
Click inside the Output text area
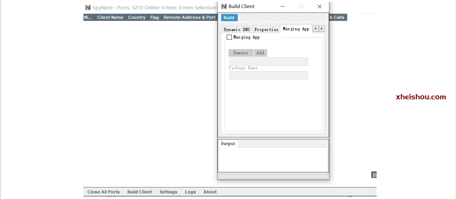point(273,160)
